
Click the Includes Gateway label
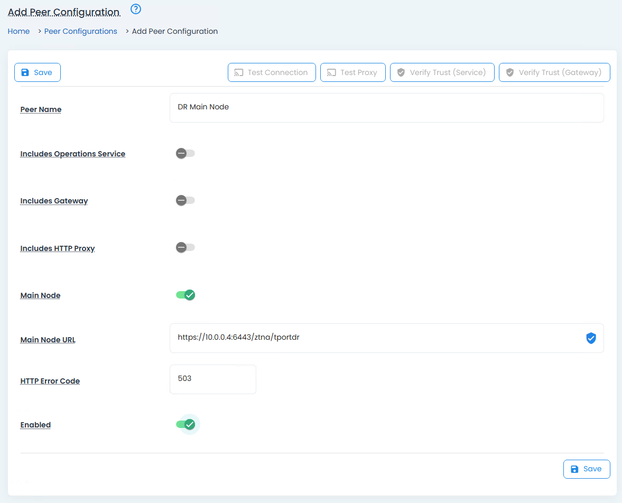click(54, 201)
